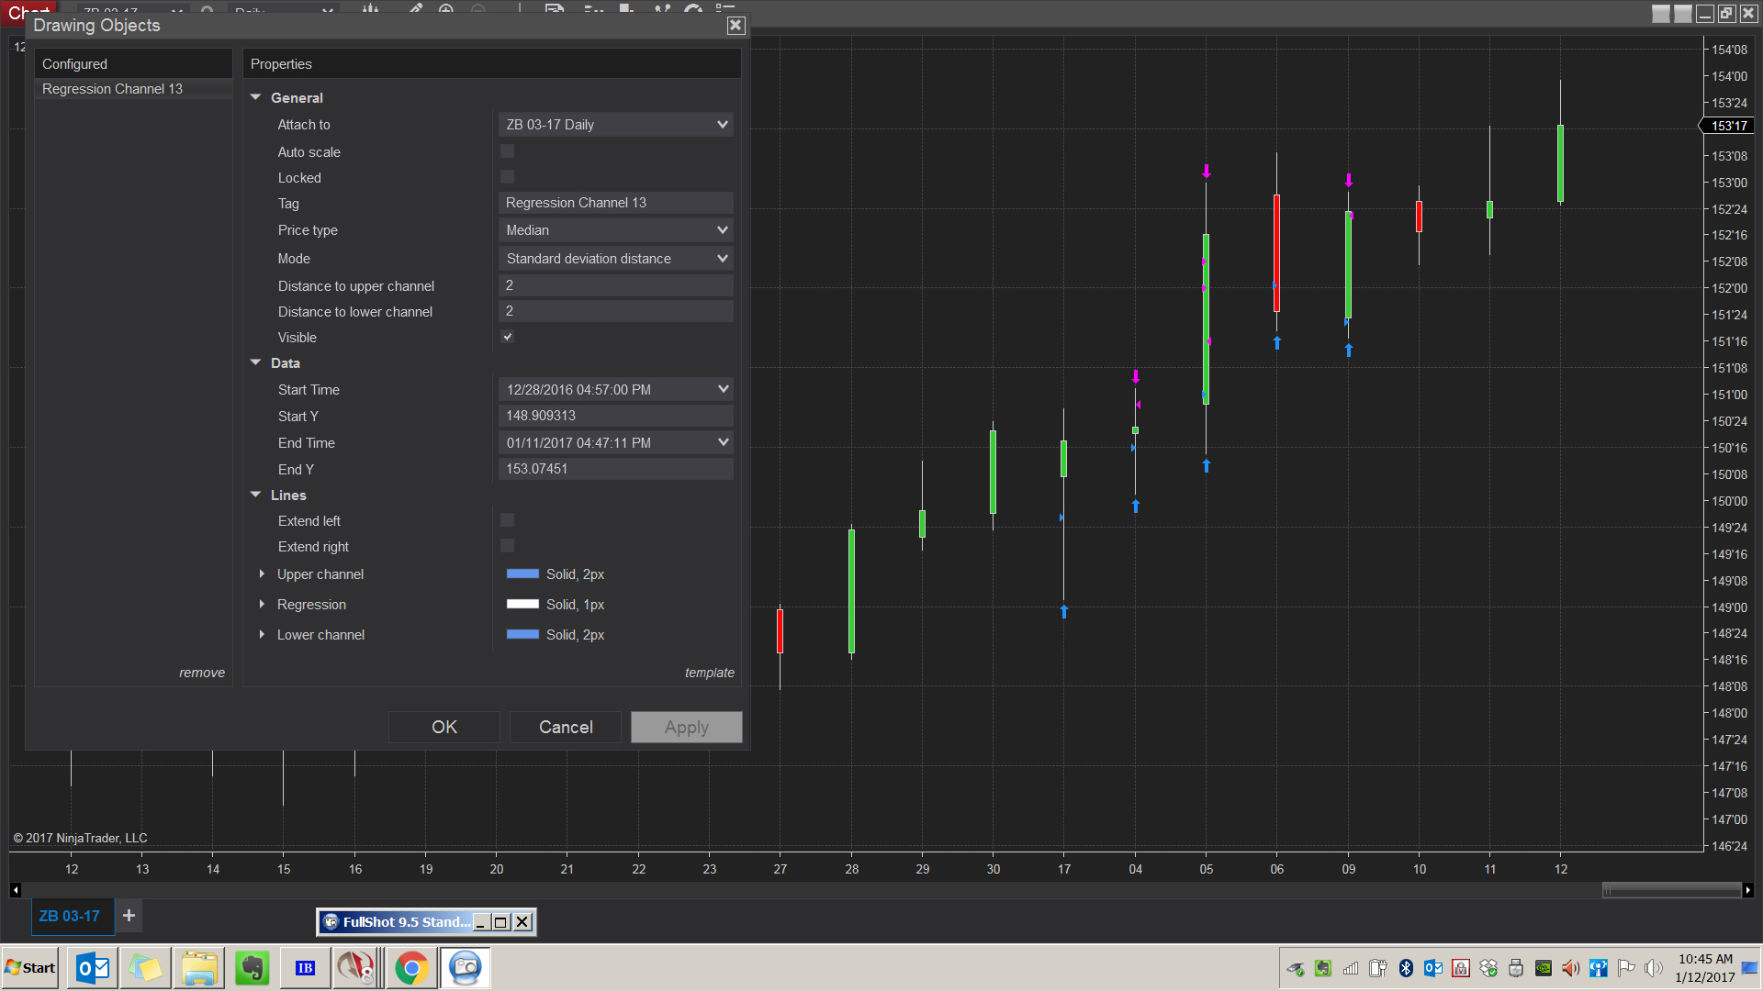This screenshot has width=1763, height=991.
Task: Click the IB Trader Workstation taskbar icon
Action: coord(305,968)
